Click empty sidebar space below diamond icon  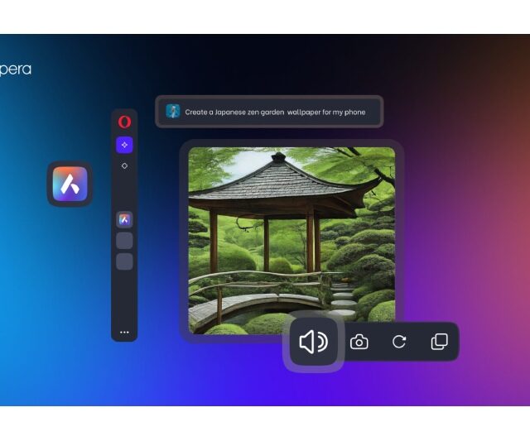point(124,189)
